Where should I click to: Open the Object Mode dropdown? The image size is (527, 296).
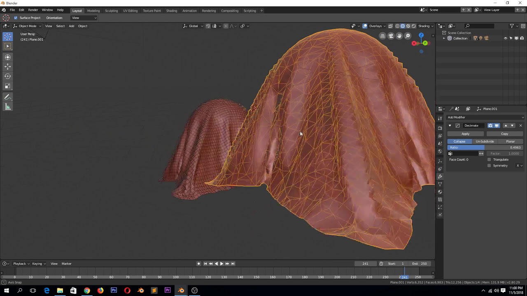click(27, 26)
